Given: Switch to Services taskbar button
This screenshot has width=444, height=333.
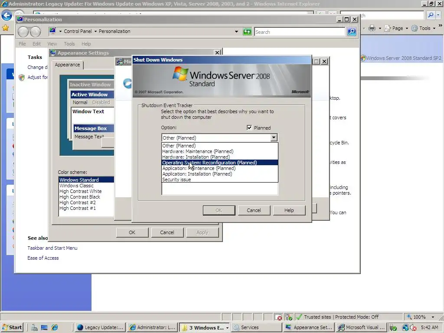Looking at the screenshot, I should coord(257,327).
